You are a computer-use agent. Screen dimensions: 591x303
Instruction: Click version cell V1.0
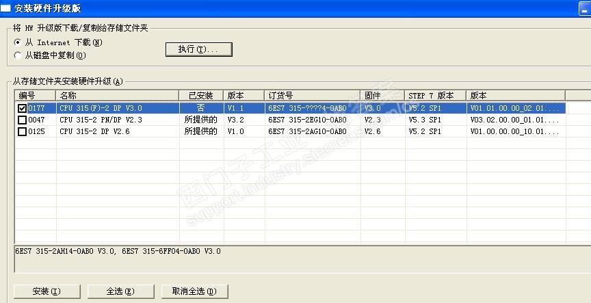tap(235, 131)
